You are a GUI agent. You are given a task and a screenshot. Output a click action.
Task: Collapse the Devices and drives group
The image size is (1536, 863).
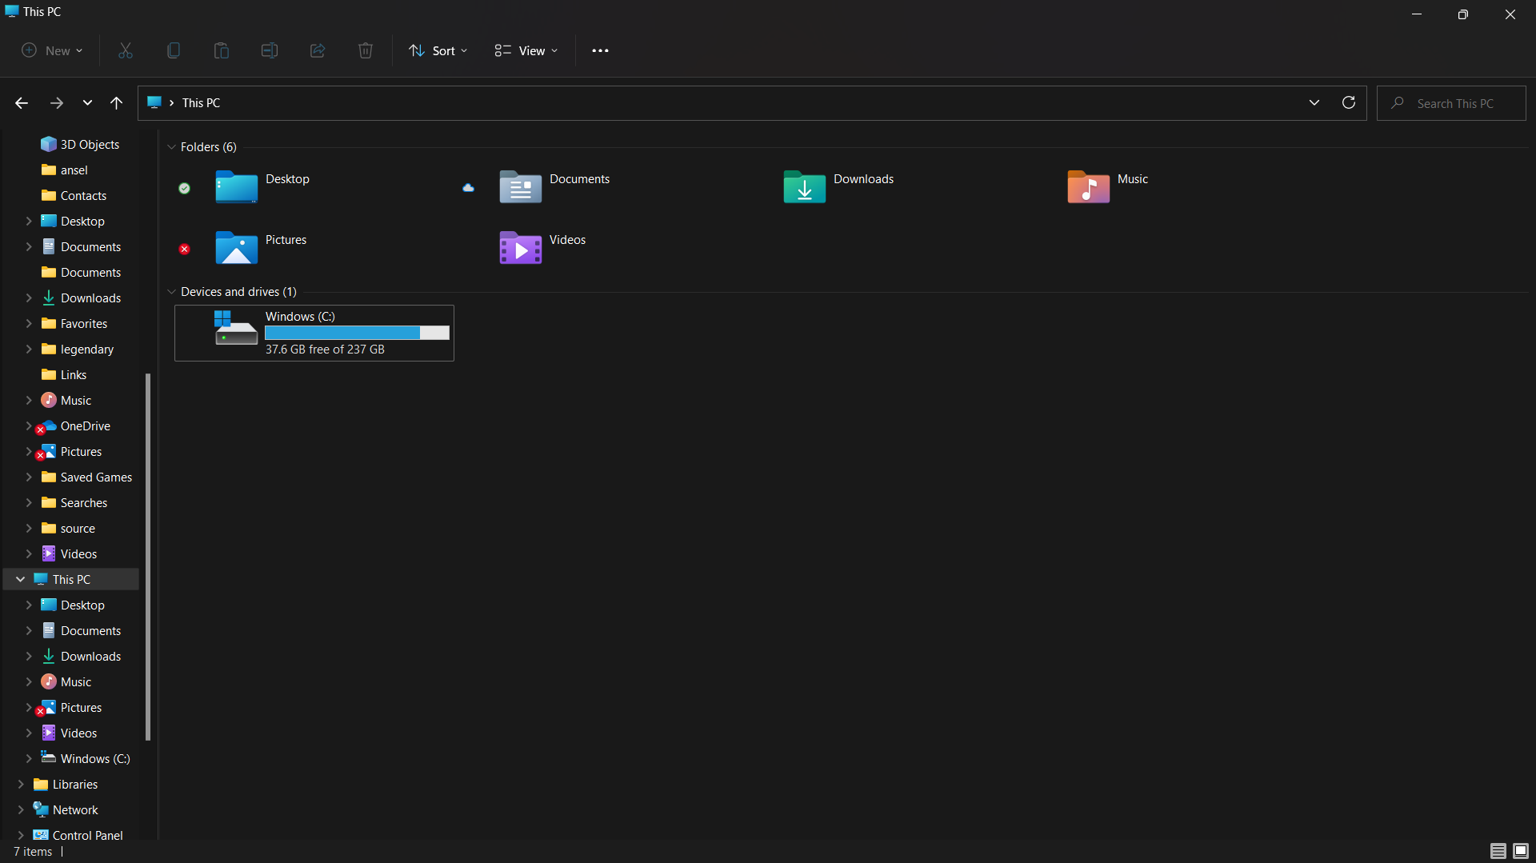(171, 292)
